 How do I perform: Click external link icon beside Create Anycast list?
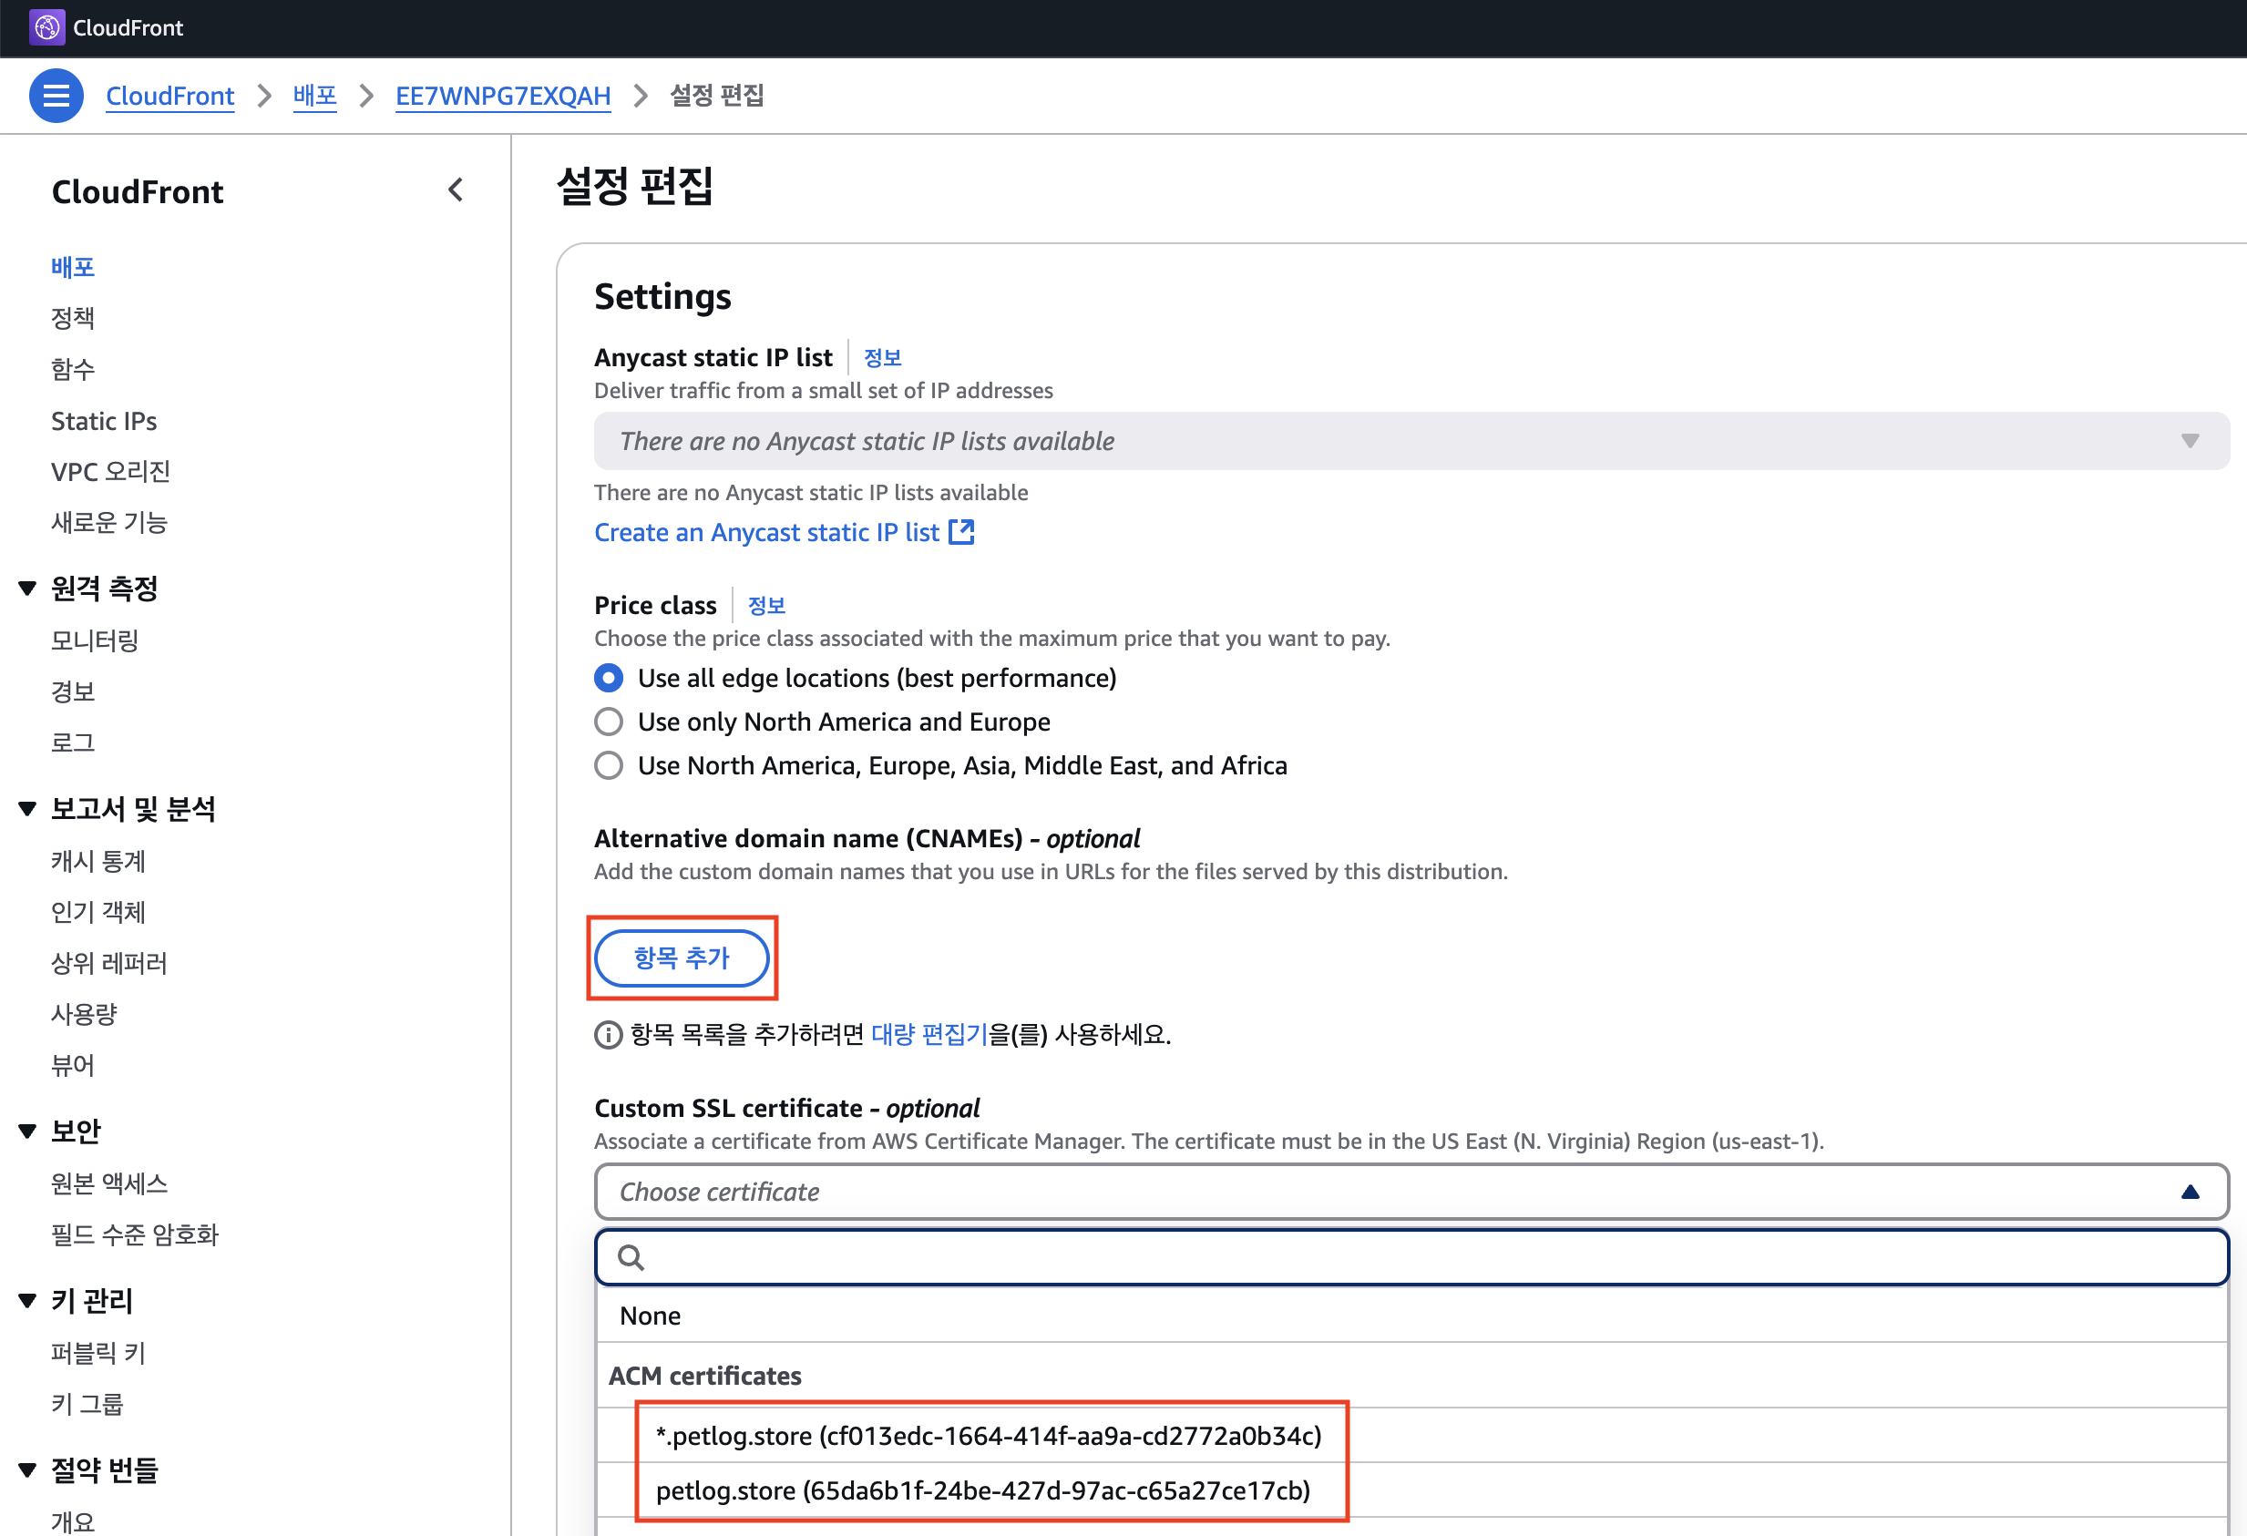pyautogui.click(x=961, y=532)
